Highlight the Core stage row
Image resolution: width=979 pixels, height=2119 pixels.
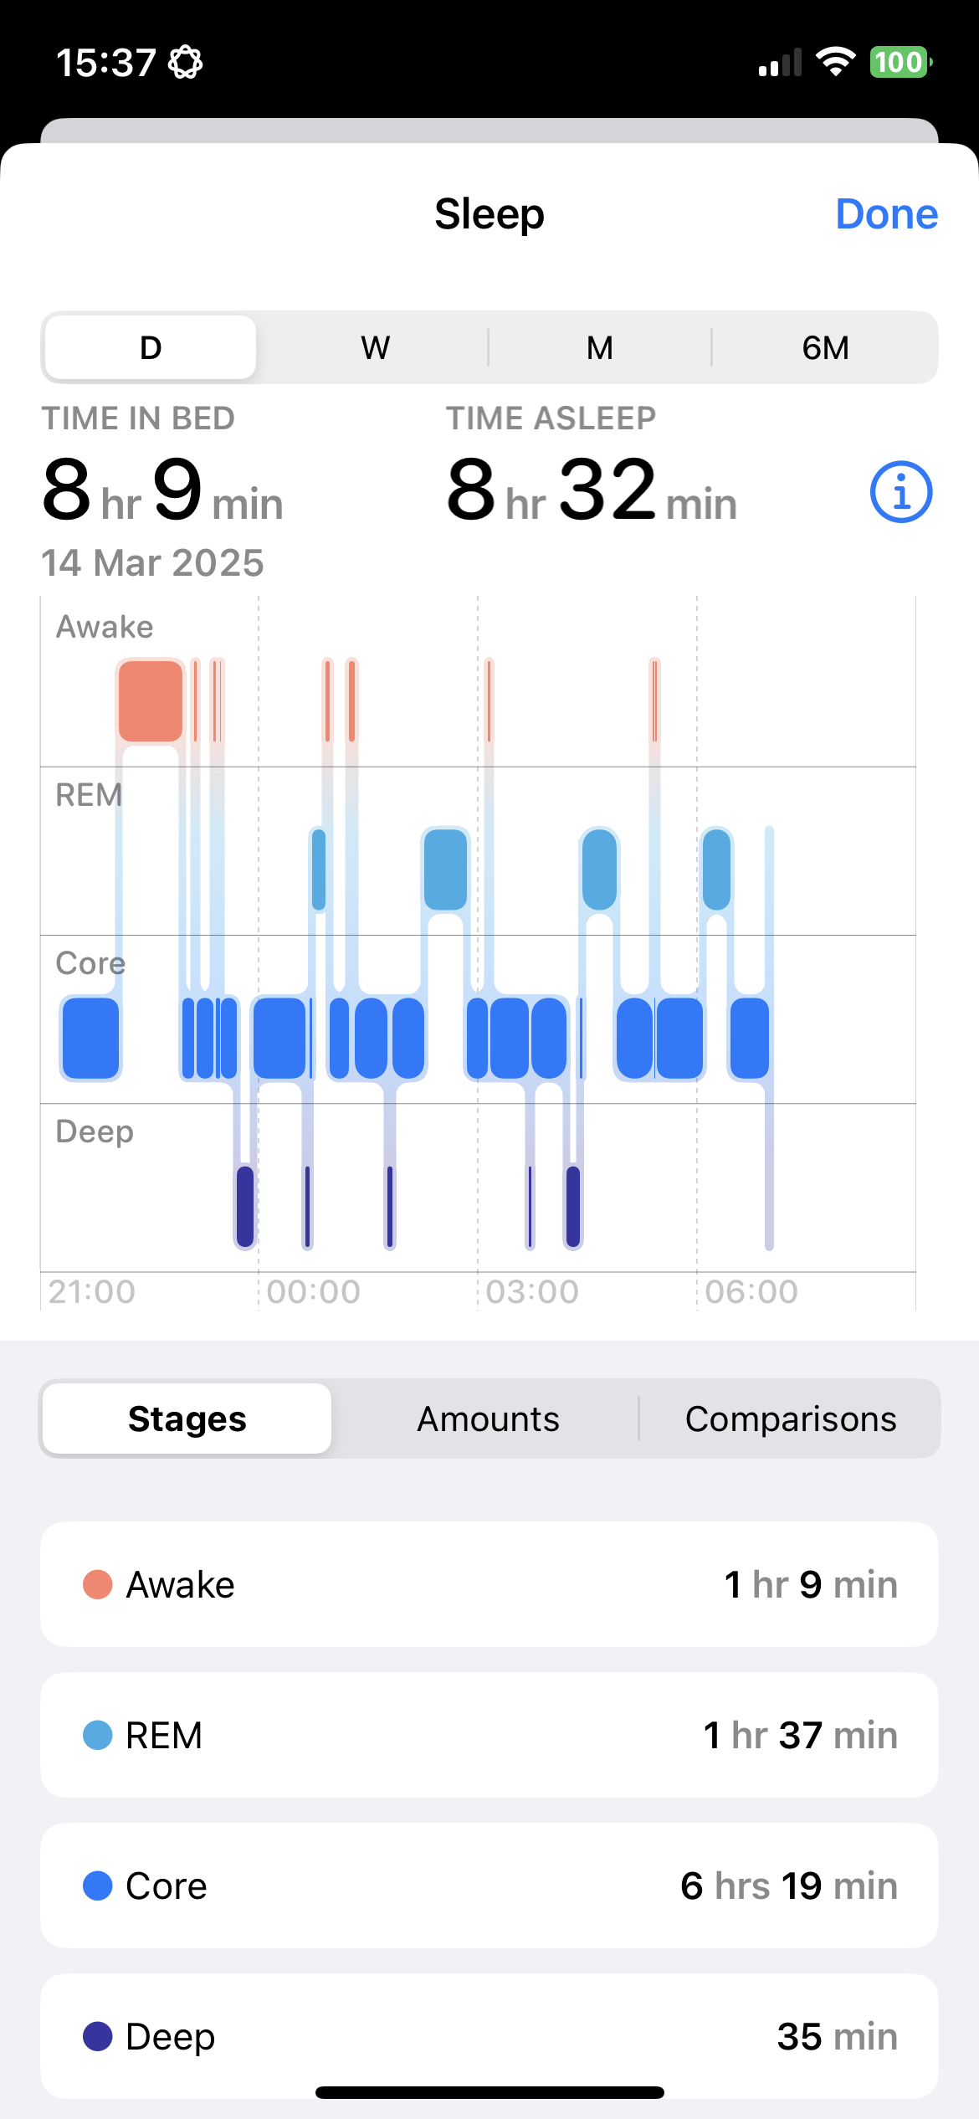[489, 1886]
